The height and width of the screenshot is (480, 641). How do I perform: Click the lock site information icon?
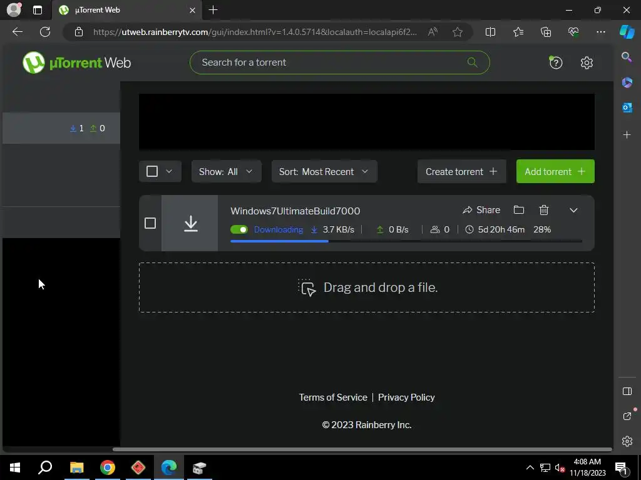click(79, 32)
